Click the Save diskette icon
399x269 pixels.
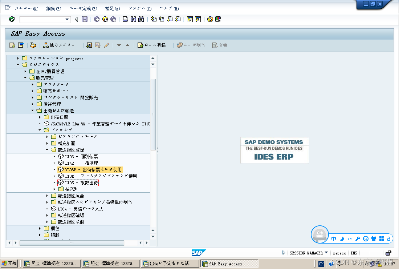coord(85,19)
